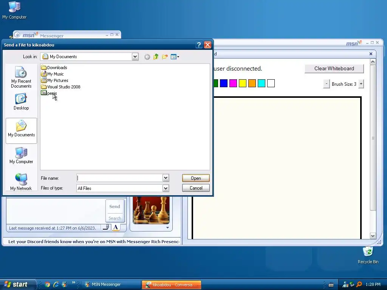This screenshot has height=290, width=387.
Task: Click the whiteboard scrollbar down arrow
Action: pos(373,236)
